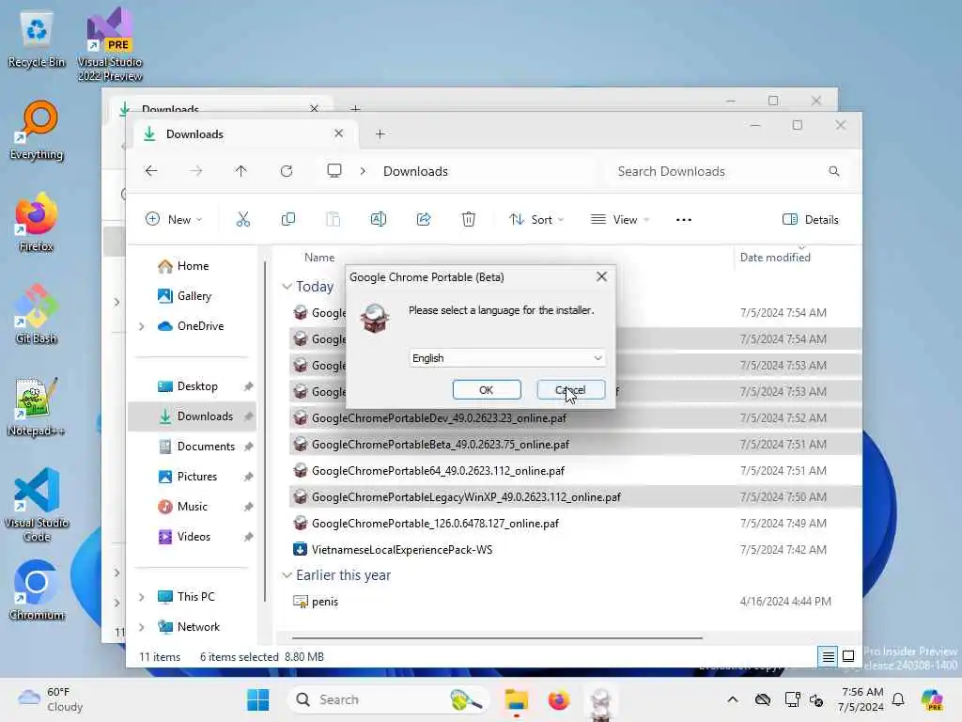Click the Date modified column header

pyautogui.click(x=775, y=258)
